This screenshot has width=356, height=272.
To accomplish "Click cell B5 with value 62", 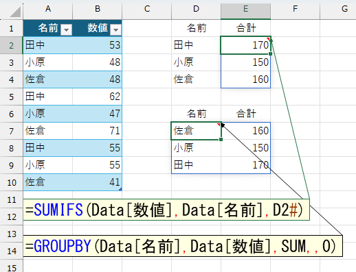I will coord(98,97).
